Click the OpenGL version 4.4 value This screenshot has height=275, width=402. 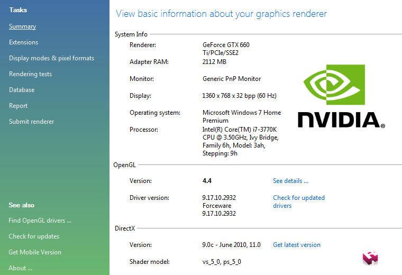tap(207, 181)
